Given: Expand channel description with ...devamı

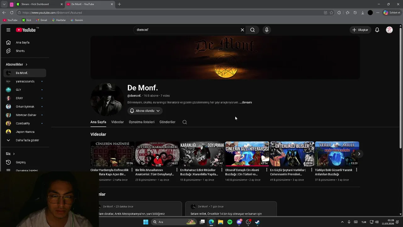Looking at the screenshot, I should click(246, 102).
